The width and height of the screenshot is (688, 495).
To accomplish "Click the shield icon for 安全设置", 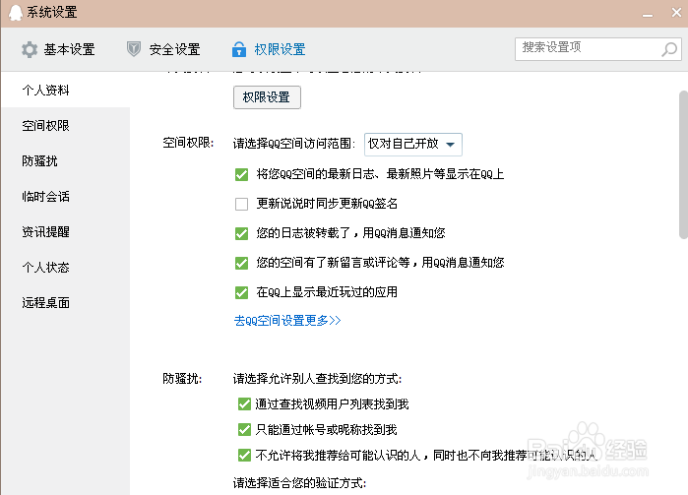I will point(134,49).
